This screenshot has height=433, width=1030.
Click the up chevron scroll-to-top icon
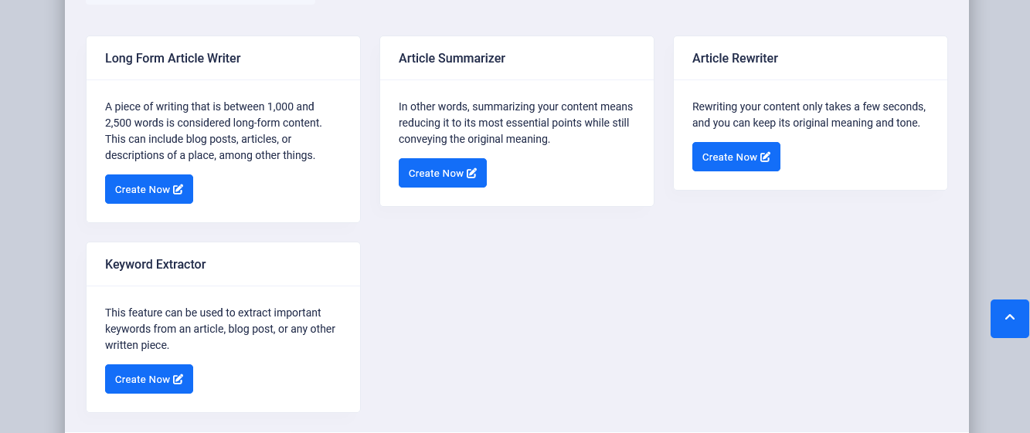(x=1010, y=318)
